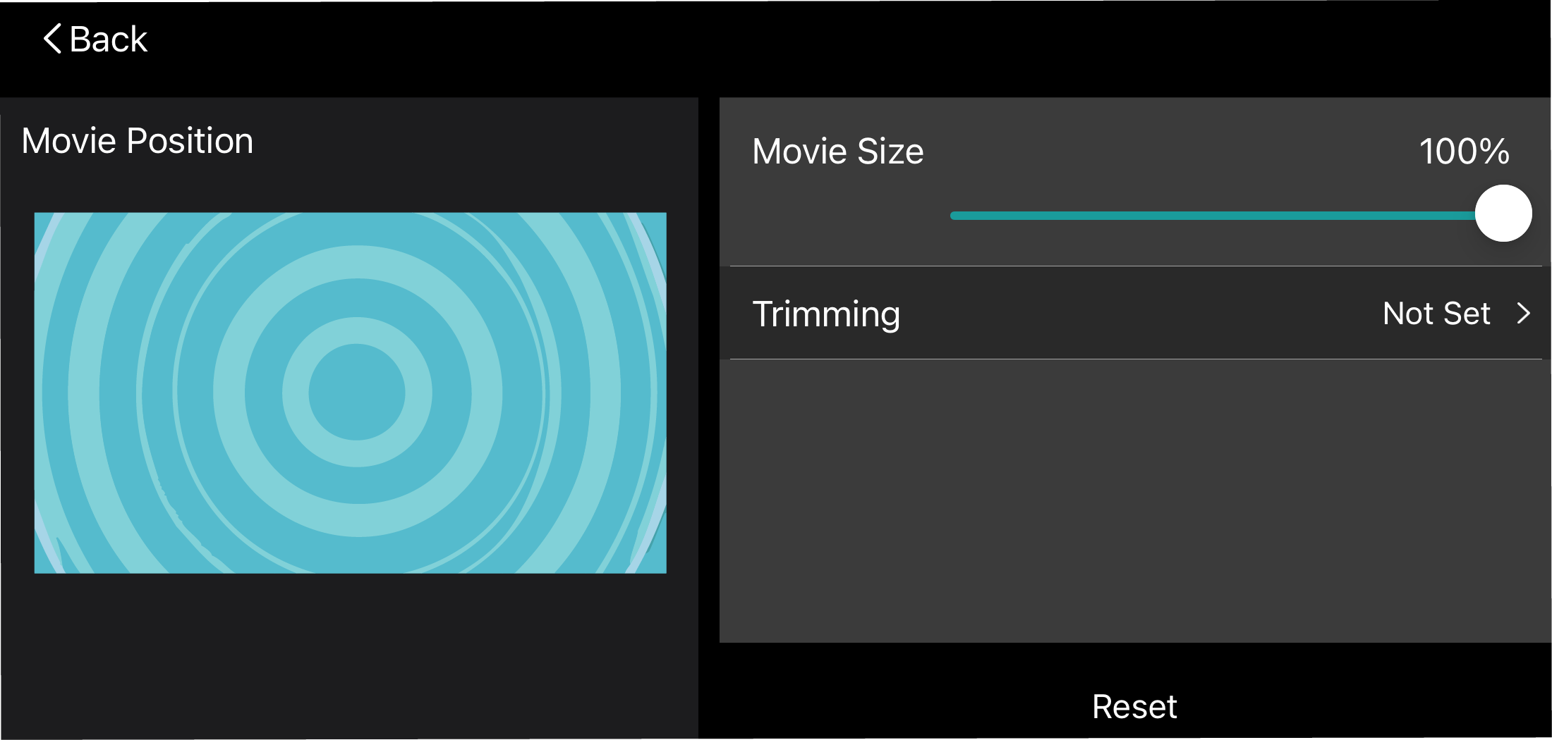Image resolution: width=1552 pixels, height=740 pixels.
Task: Click the 100% movie size value
Action: click(1465, 152)
